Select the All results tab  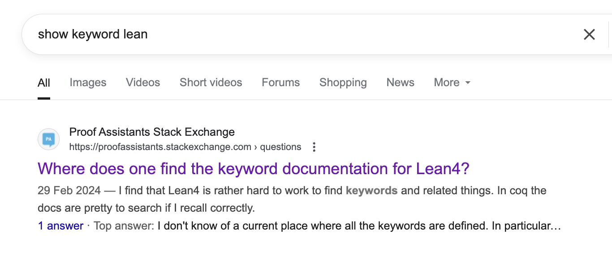click(44, 83)
